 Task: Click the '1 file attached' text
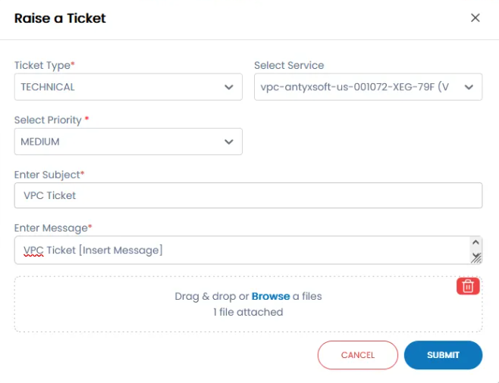[x=248, y=312]
